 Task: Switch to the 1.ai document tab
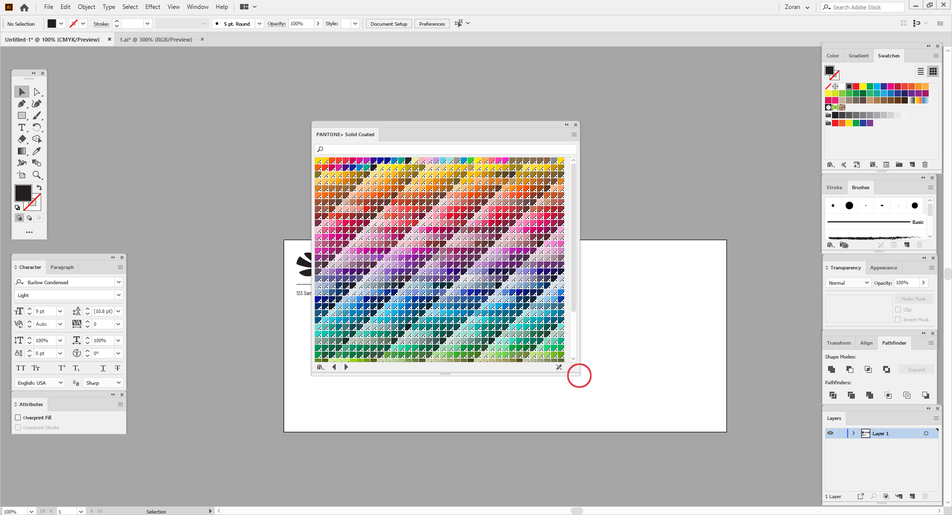coord(156,40)
